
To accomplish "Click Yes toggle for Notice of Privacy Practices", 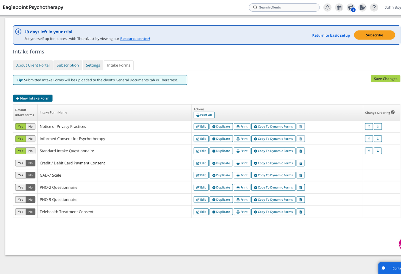I will pyautogui.click(x=21, y=127).
